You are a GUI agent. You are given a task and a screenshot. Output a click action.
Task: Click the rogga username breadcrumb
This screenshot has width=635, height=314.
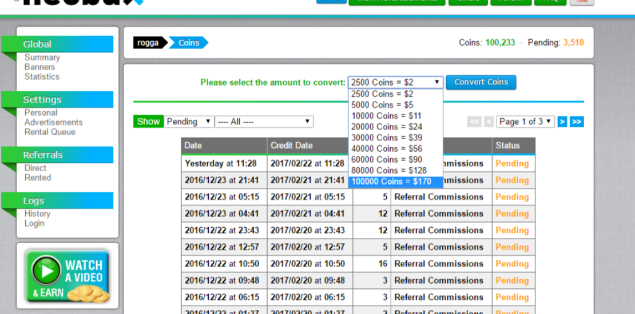[x=148, y=43]
